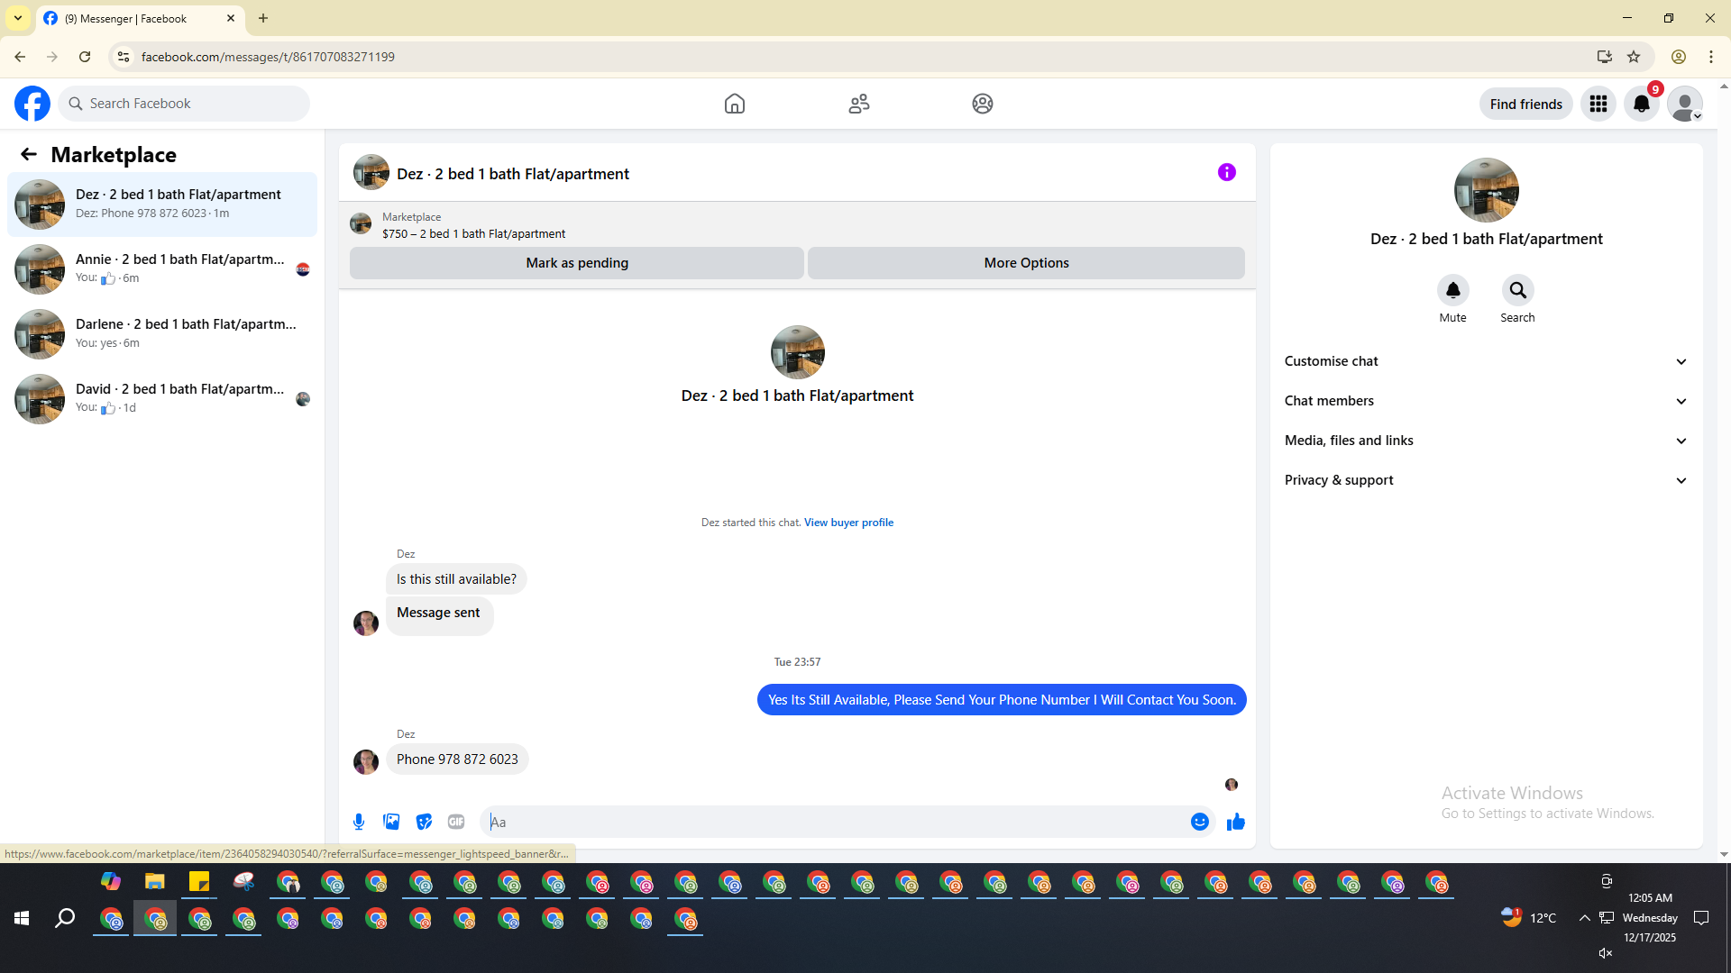
Task: Open the Friends icon in top navigation
Action: (x=859, y=104)
